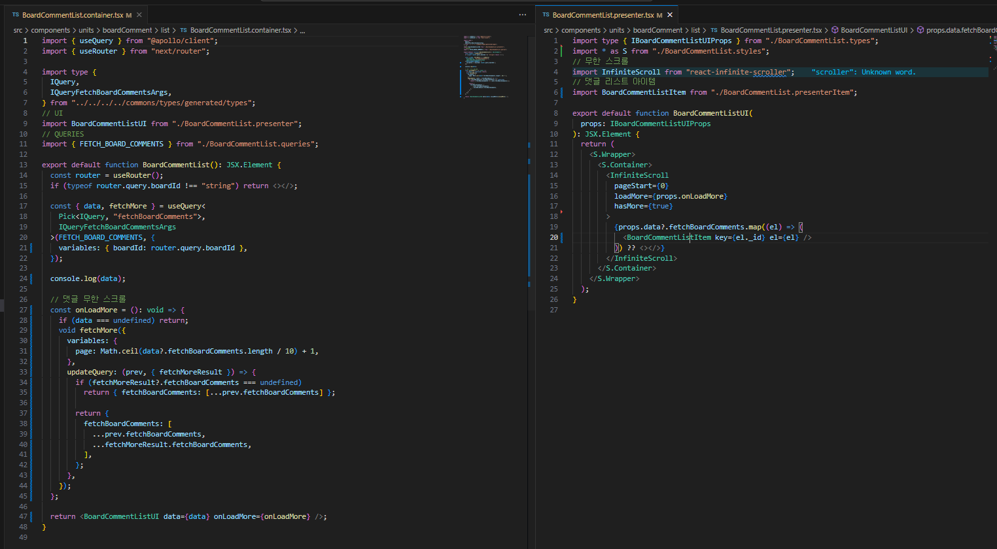This screenshot has height=549, width=997.
Task: Click 'boardComment' breadcrumb in container editor
Action: click(x=127, y=30)
